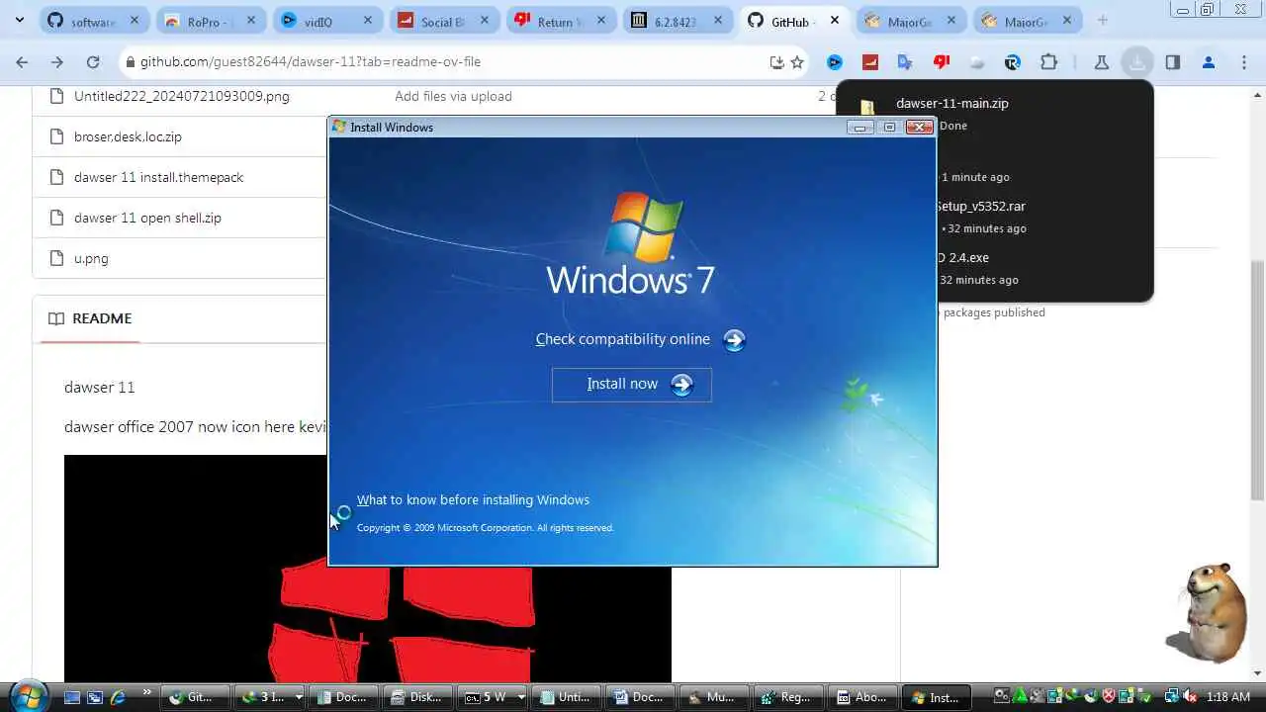
Task: Click Show Desktop quick launch icon
Action: 71,697
